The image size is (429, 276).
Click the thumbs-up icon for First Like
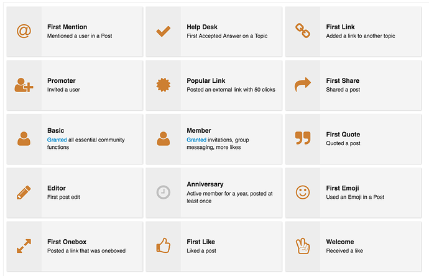pyautogui.click(x=164, y=245)
